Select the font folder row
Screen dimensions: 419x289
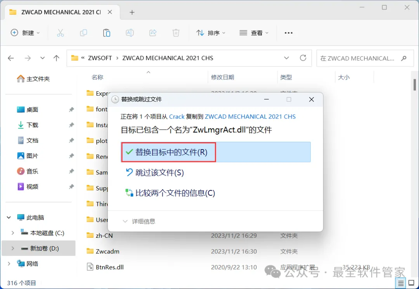(97, 109)
